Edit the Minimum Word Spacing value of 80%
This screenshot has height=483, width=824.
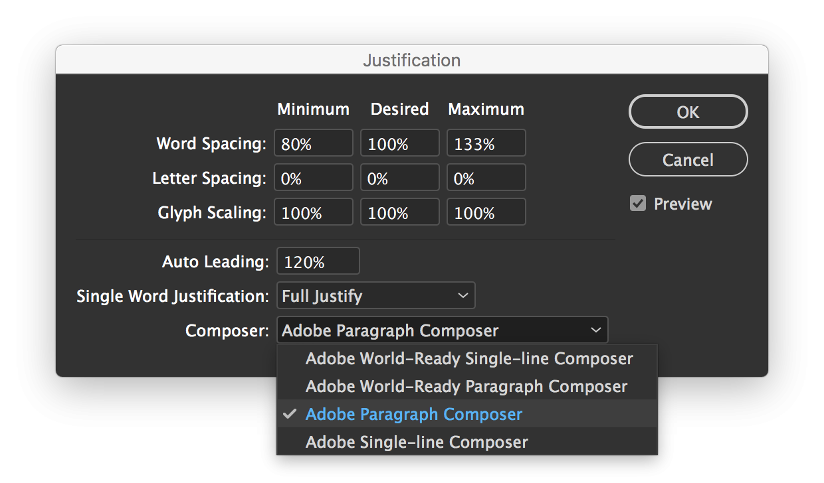(313, 143)
